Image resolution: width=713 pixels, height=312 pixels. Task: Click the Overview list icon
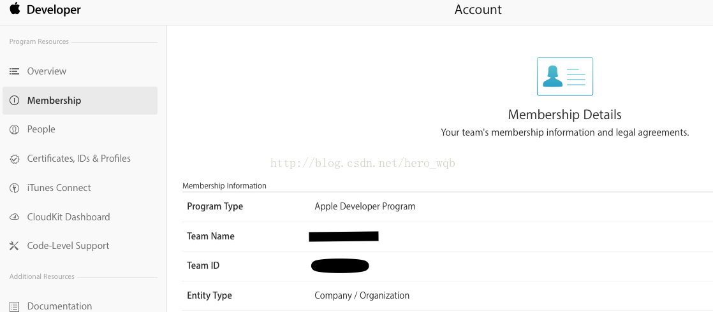pyautogui.click(x=15, y=71)
